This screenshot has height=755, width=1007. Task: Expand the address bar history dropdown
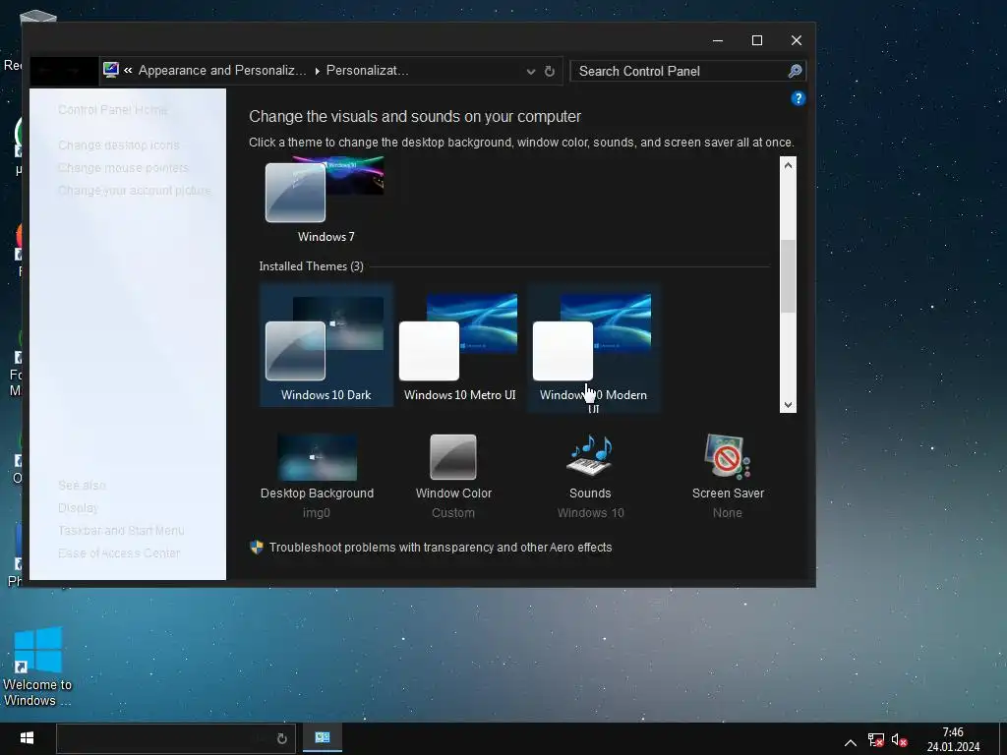[530, 71]
